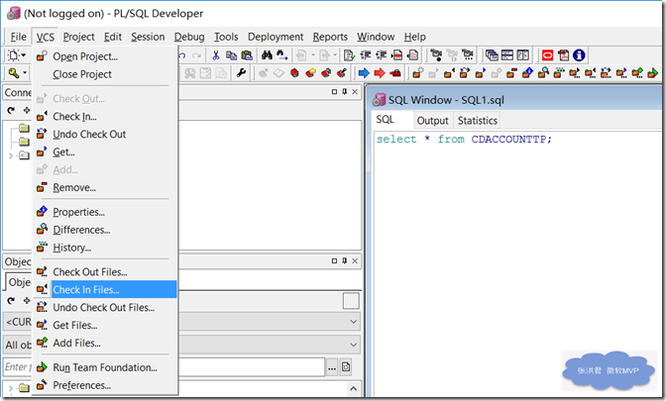The height and width of the screenshot is (401, 666).
Task: Open the Deployment menu
Action: point(276,37)
